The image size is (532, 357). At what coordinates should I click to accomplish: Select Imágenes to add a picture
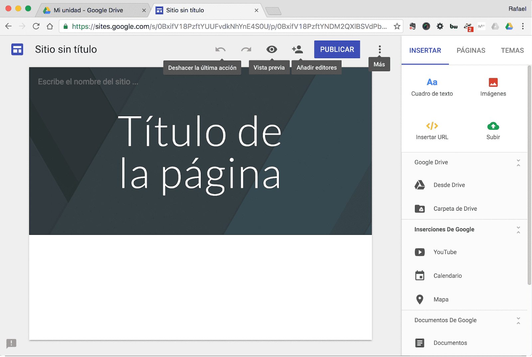[493, 87]
